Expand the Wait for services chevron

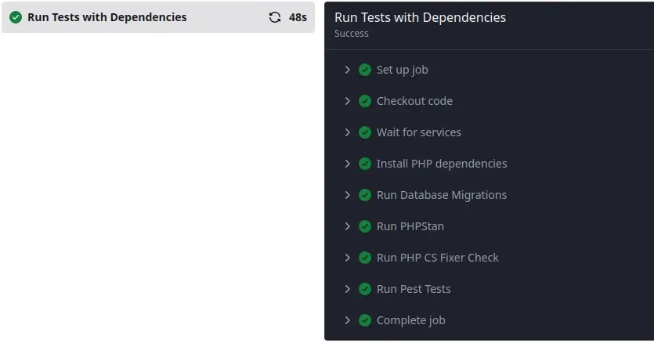tap(348, 132)
